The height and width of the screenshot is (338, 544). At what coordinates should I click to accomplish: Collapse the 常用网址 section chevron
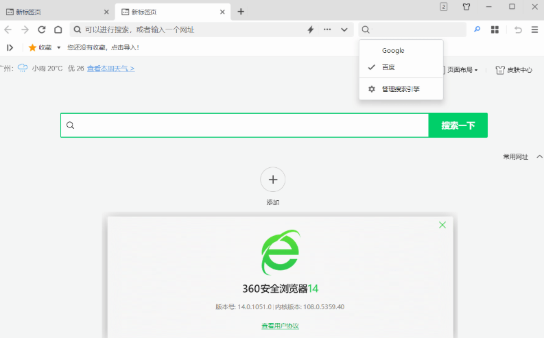[539, 157]
